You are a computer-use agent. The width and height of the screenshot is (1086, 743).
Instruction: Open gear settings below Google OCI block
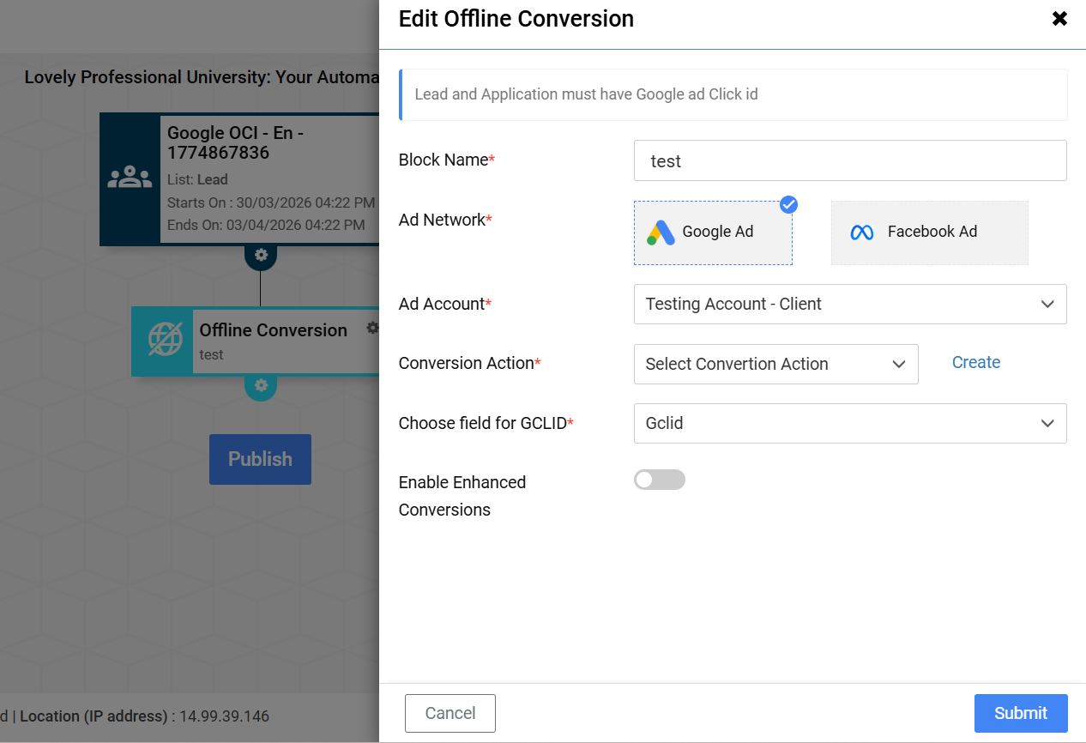261,255
